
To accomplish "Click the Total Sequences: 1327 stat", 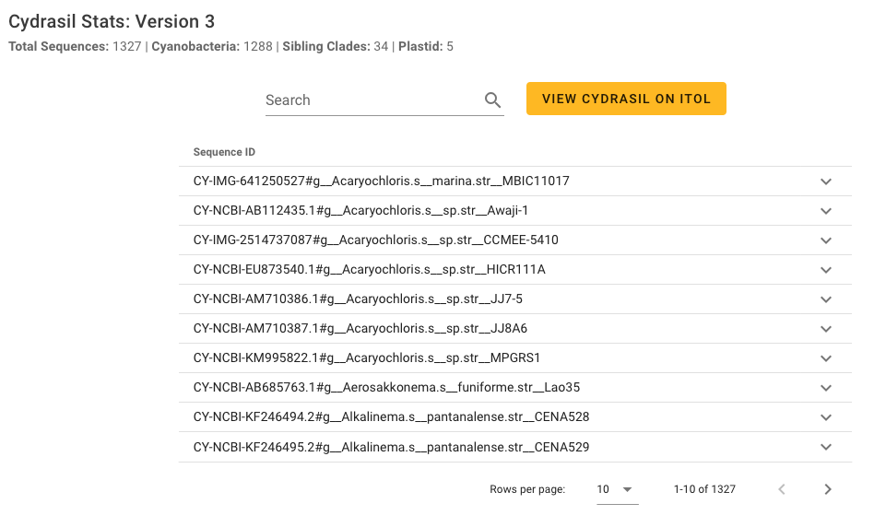I will pos(75,46).
